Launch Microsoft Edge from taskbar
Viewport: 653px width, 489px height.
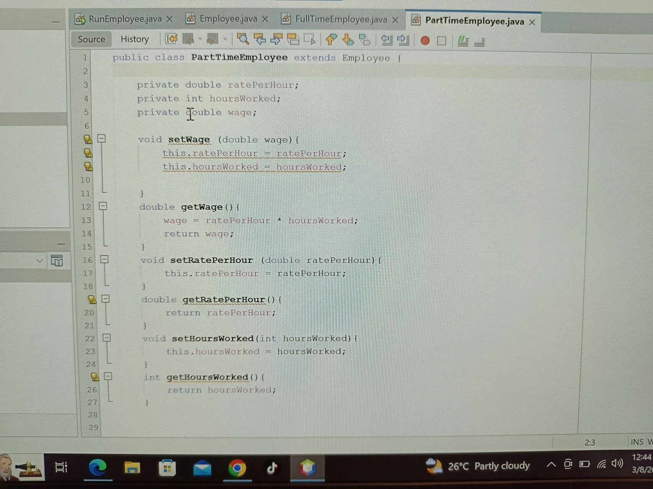coord(98,468)
